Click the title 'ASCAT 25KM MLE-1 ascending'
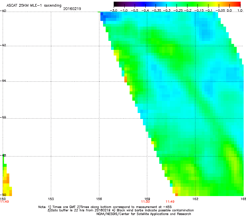 [x=34, y=5]
